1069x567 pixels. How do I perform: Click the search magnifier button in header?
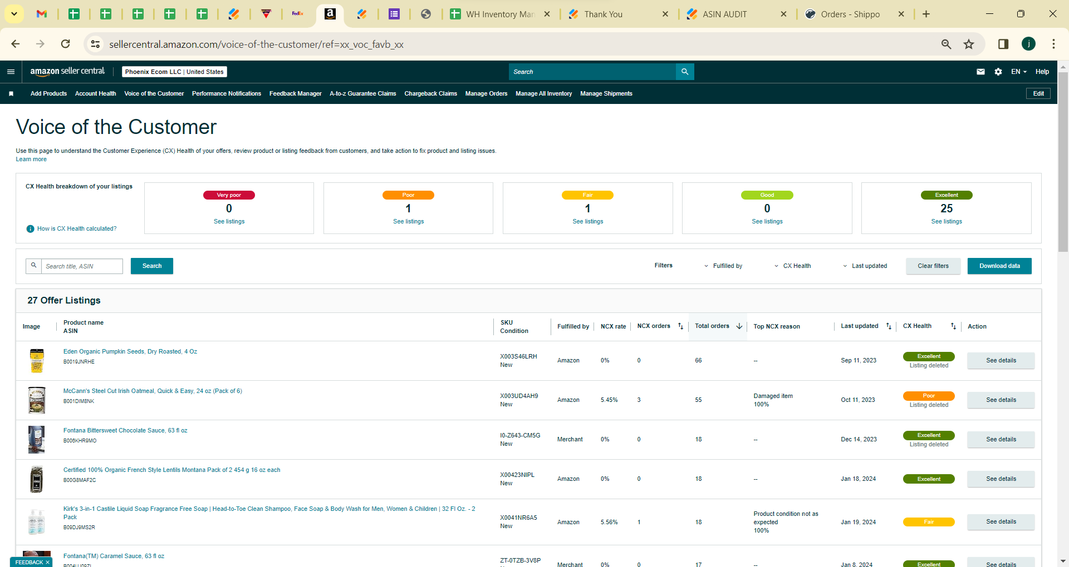coord(685,72)
